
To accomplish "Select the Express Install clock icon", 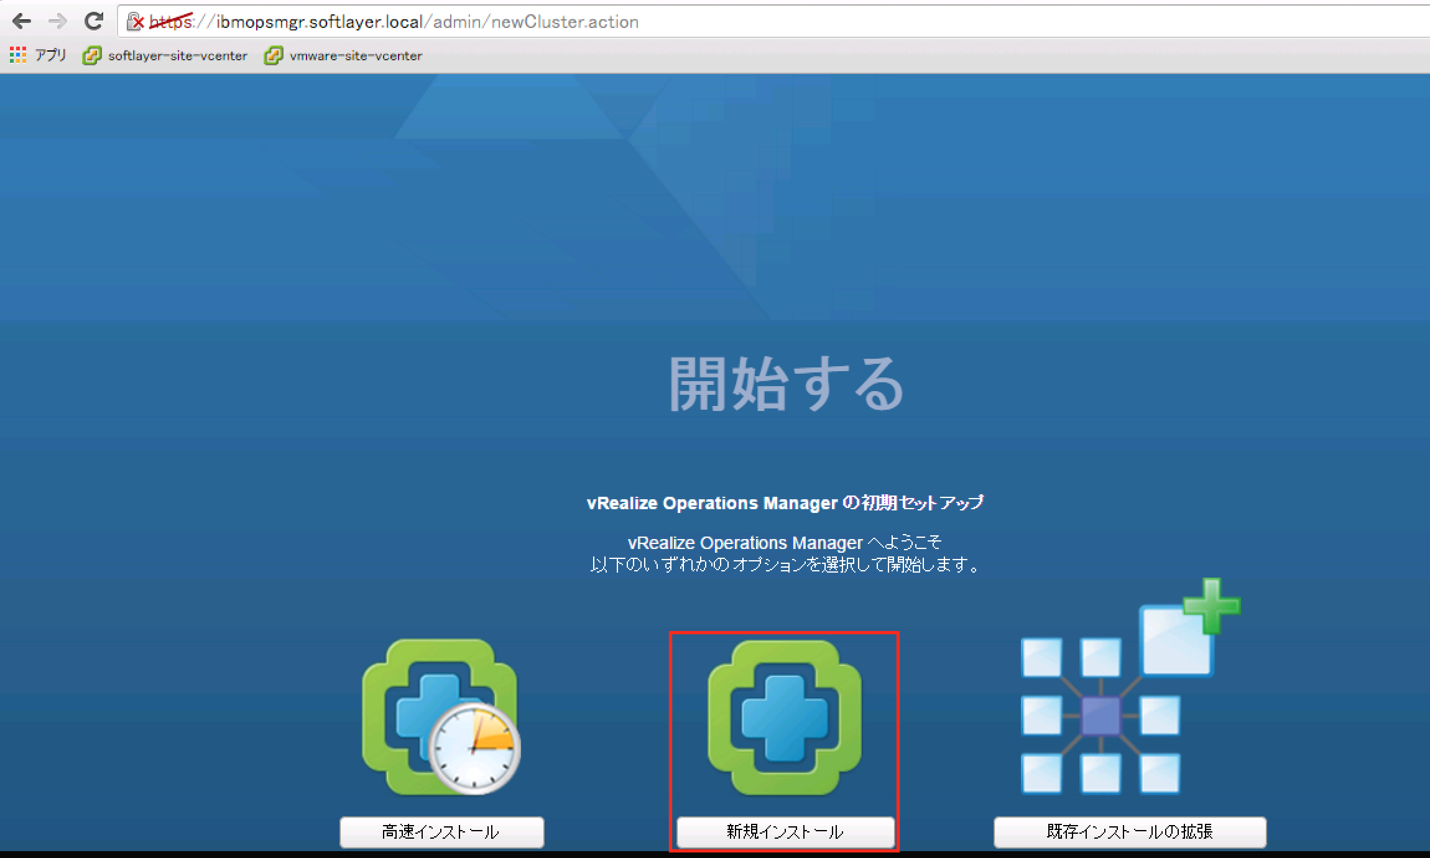I will click(x=441, y=715).
